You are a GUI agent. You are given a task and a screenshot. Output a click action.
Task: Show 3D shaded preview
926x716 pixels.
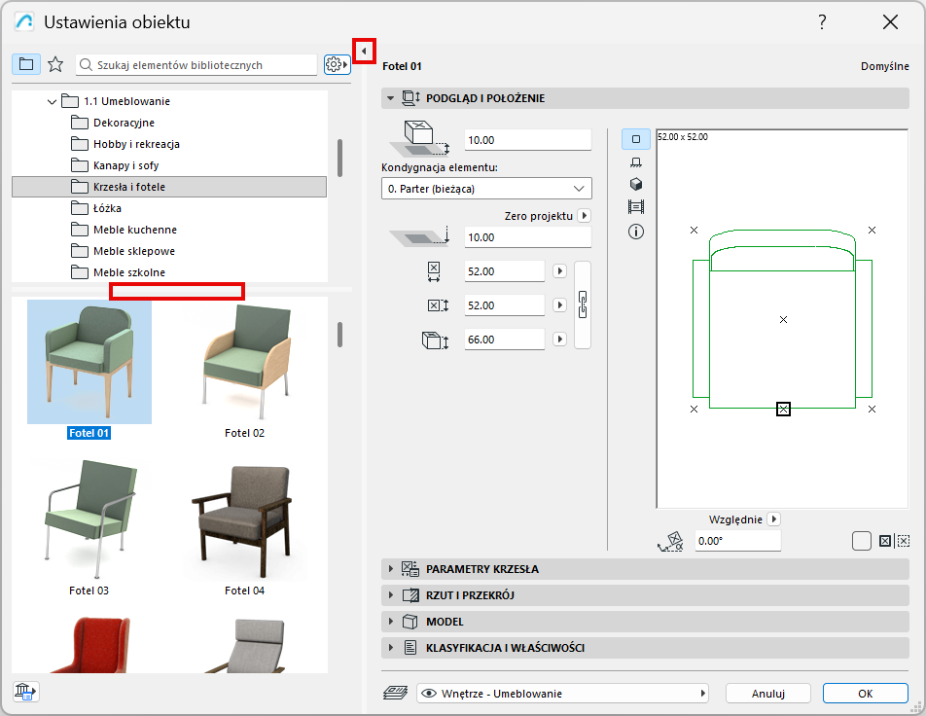[636, 184]
